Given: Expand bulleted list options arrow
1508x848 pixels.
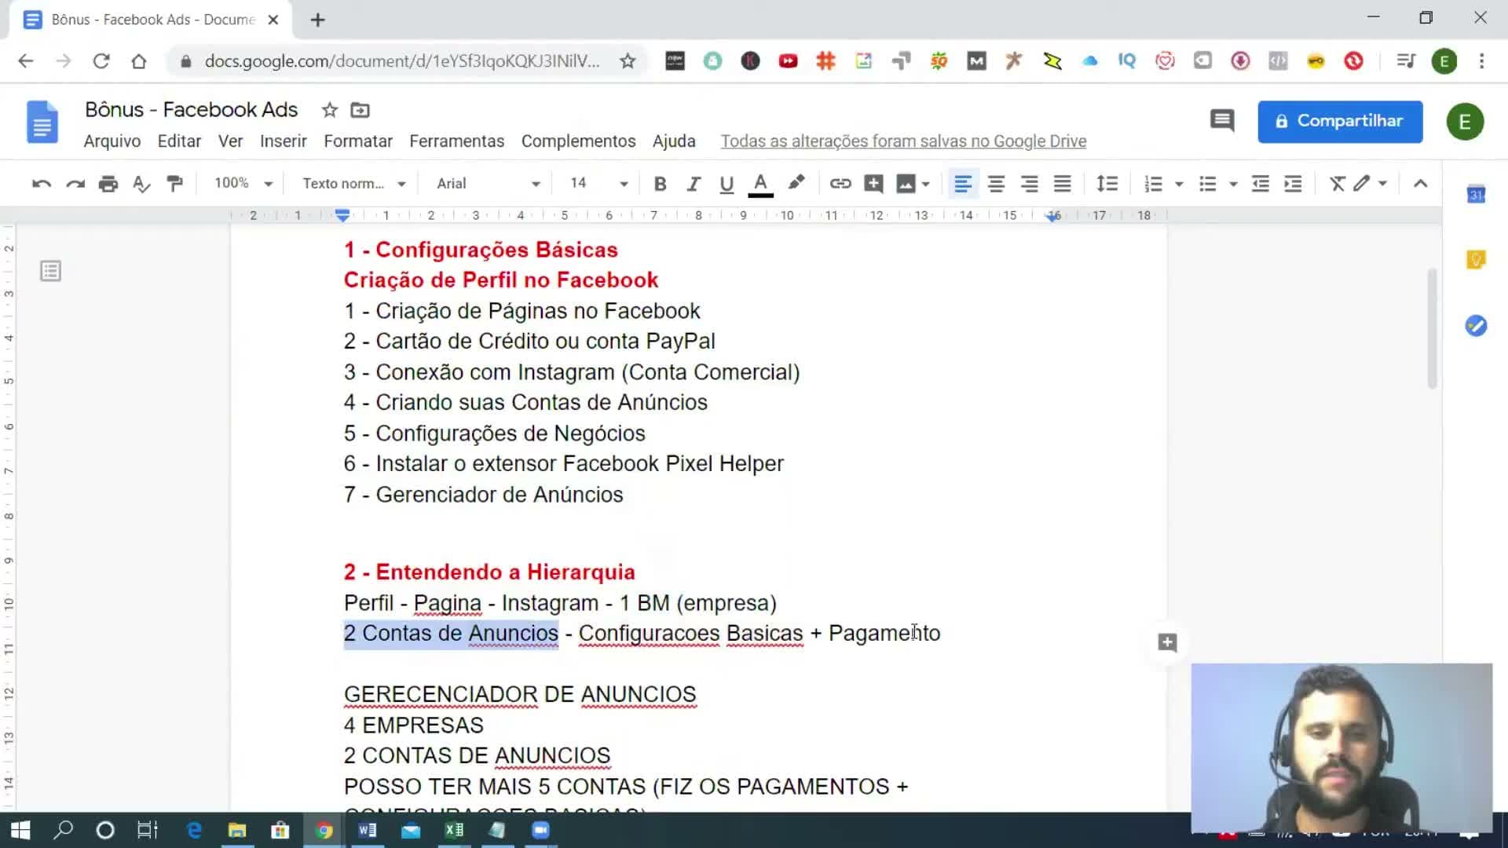Looking at the screenshot, I should point(1233,185).
